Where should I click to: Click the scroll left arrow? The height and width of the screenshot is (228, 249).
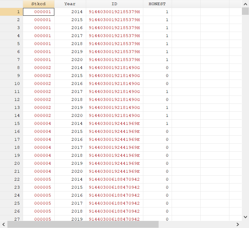[x=4, y=224]
